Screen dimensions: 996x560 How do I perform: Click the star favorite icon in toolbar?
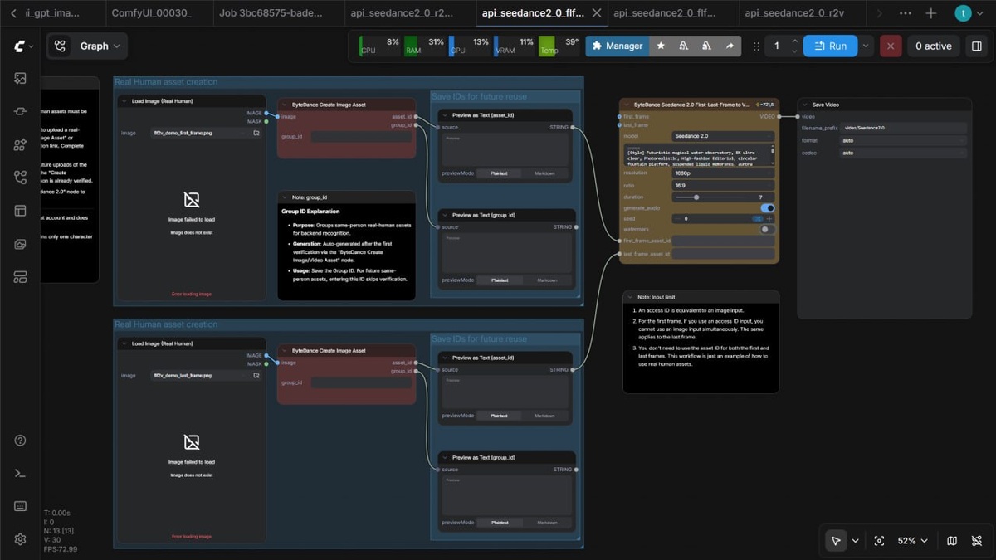click(x=661, y=46)
